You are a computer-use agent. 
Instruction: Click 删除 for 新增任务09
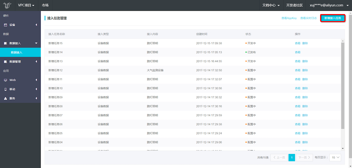tap(305, 97)
